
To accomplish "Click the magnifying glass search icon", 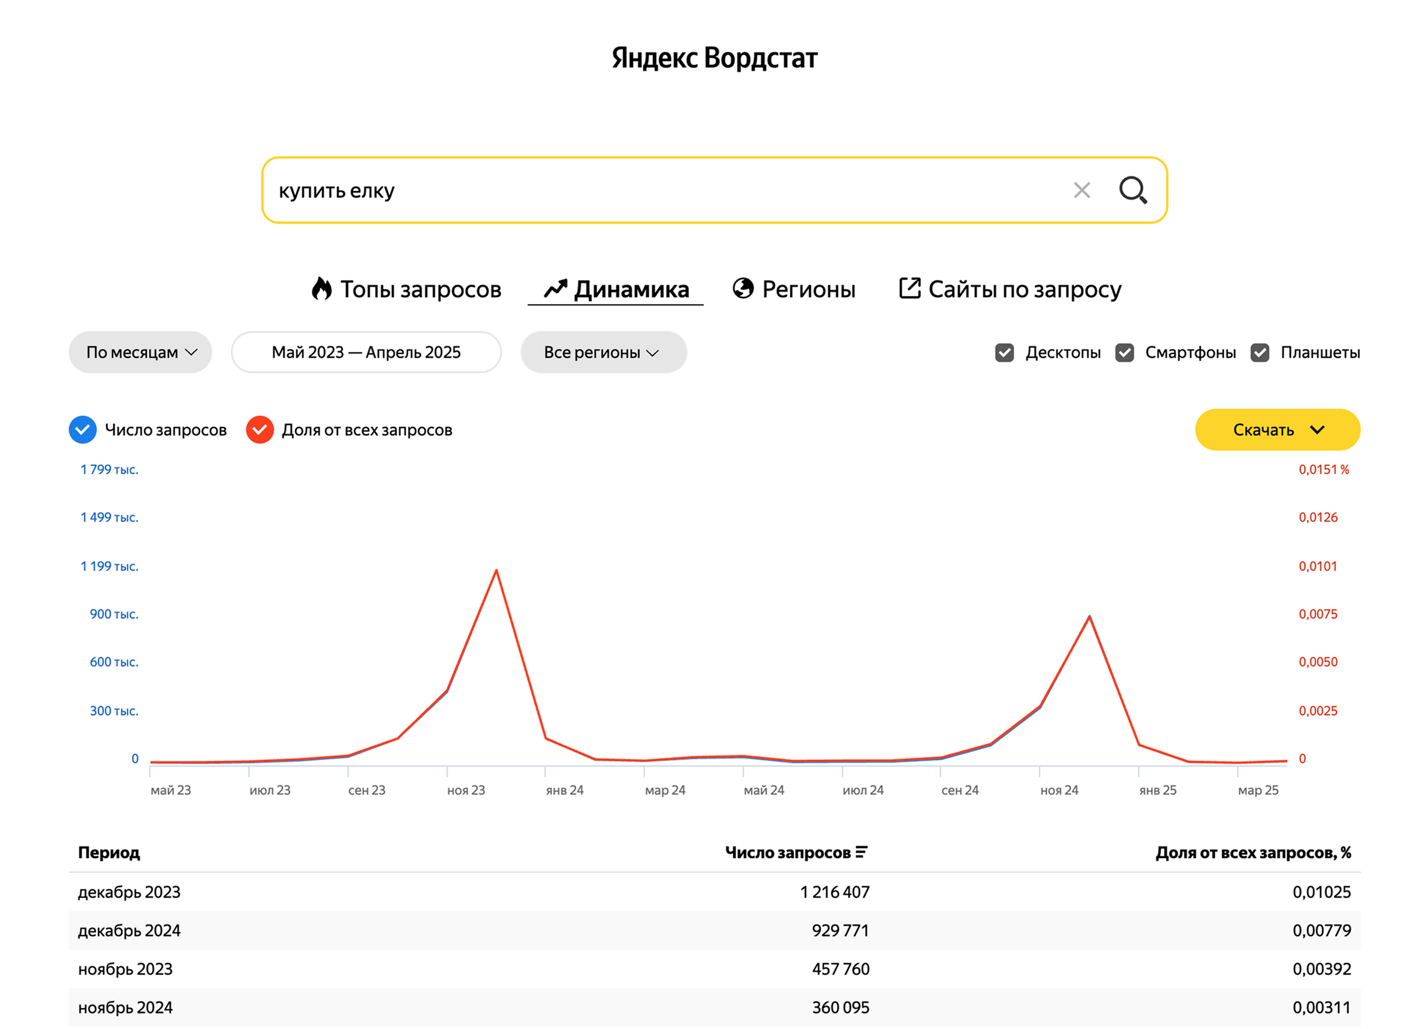I will (x=1133, y=190).
